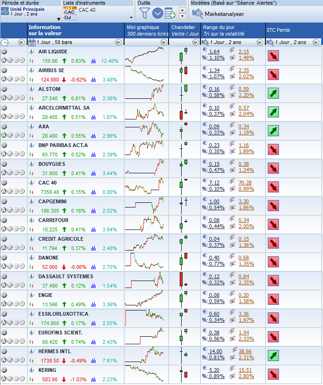Toggle the grey round marker for AIR LIQUIDE
323x385 pixels.
(x=4, y=52)
